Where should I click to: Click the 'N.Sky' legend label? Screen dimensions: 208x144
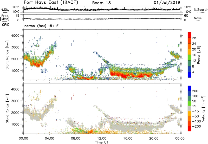tap(5, 10)
